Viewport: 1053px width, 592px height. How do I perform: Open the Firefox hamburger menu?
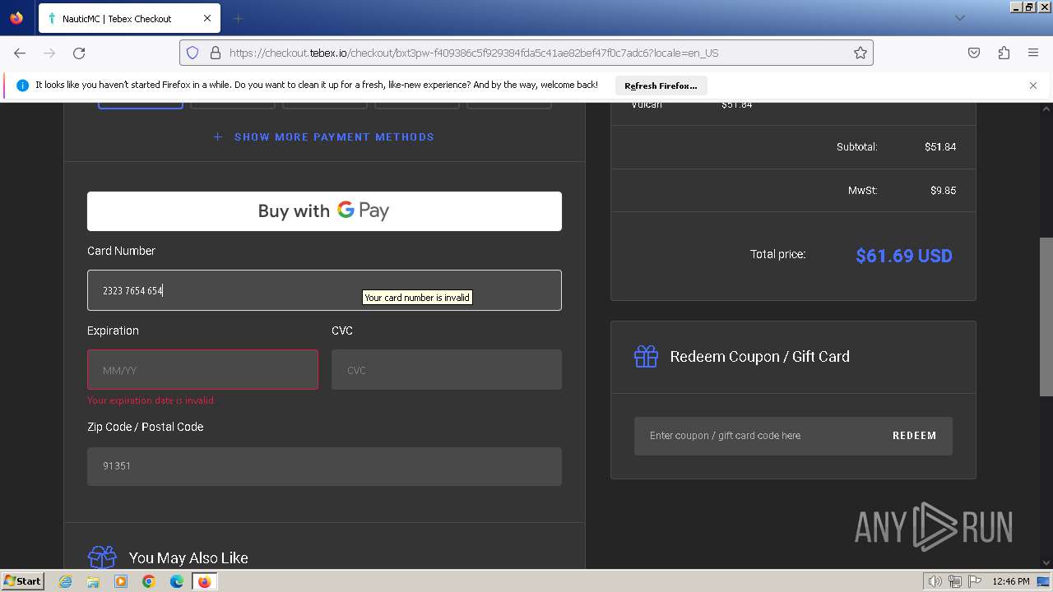[1033, 53]
